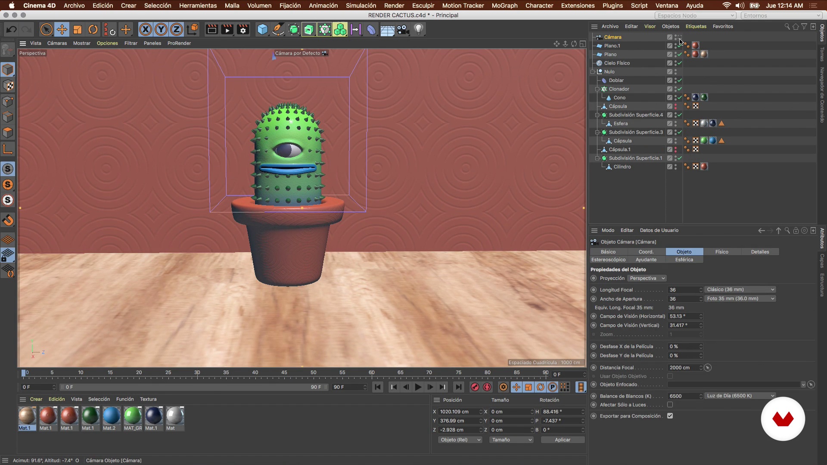Image resolution: width=827 pixels, height=465 pixels.
Task: Select Cápsula.1 in object manager
Action: tap(619, 149)
